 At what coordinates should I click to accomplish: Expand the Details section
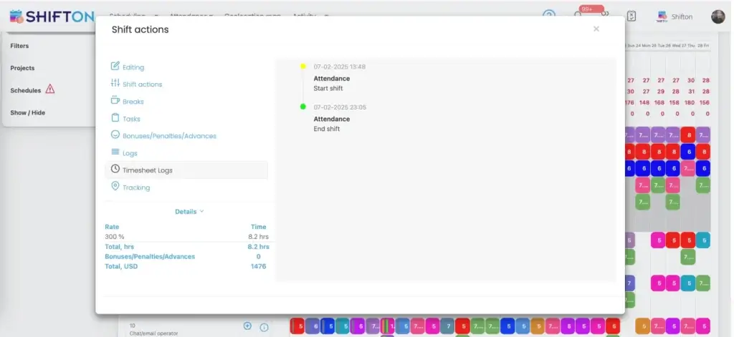click(x=189, y=212)
